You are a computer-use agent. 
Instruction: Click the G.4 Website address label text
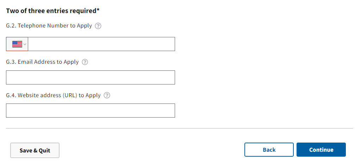tap(53, 95)
